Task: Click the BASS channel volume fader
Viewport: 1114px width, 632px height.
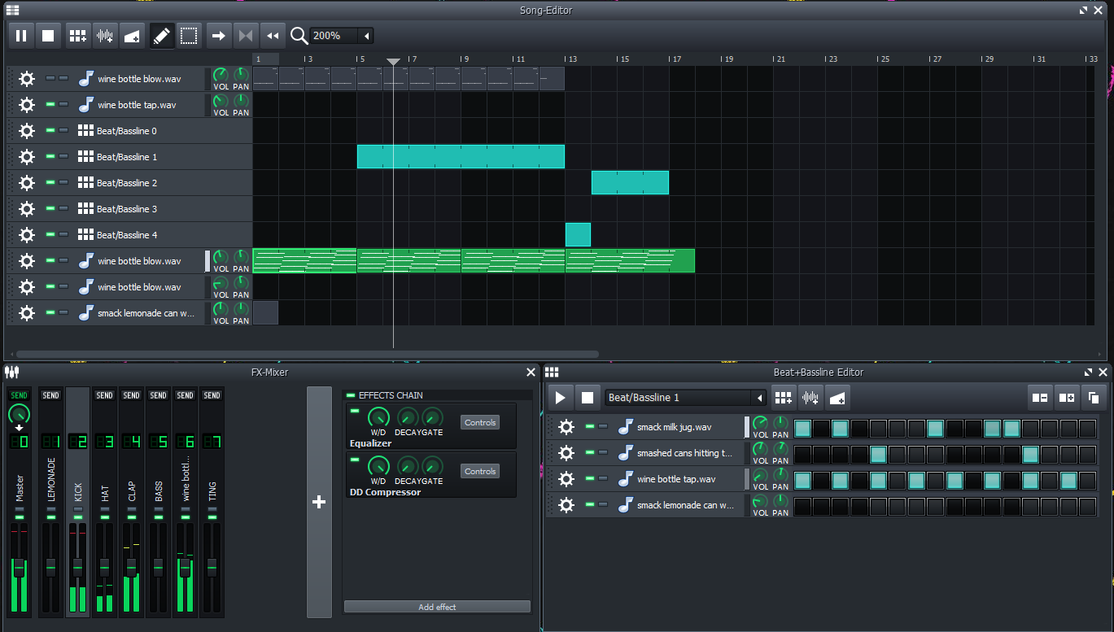Action: pyautogui.click(x=159, y=568)
